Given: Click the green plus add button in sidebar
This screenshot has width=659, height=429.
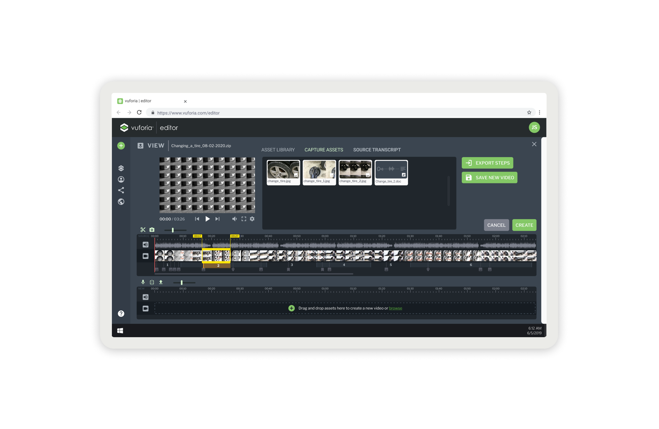Looking at the screenshot, I should coord(121,146).
